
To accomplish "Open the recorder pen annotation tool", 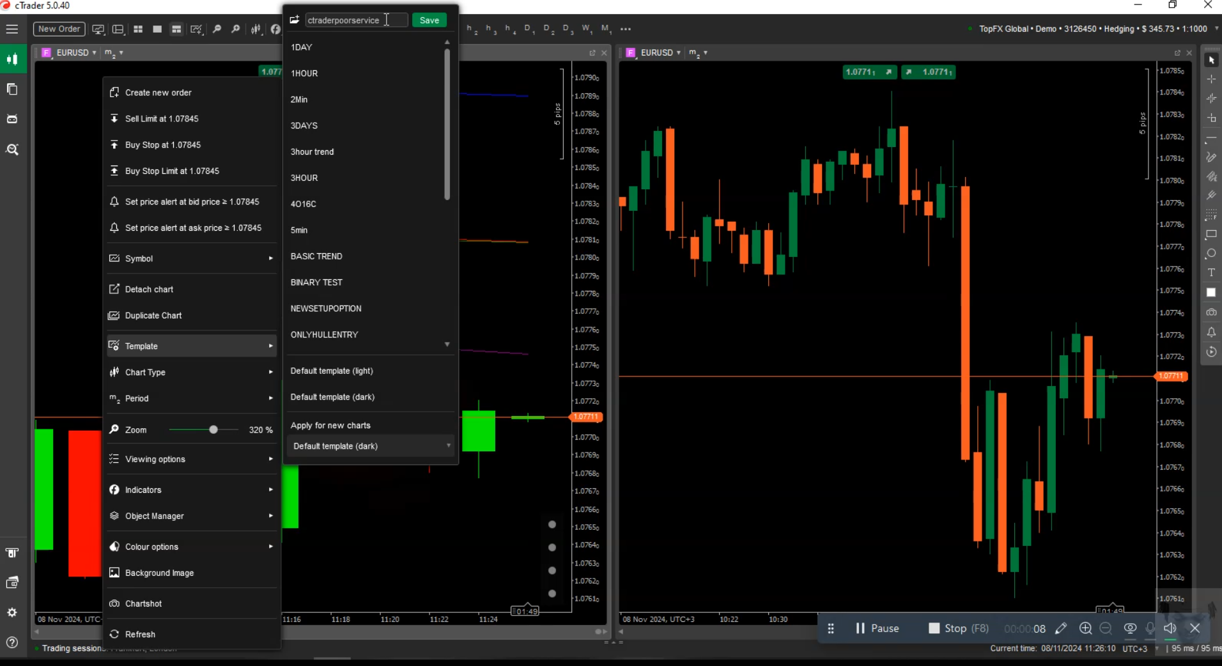I will 1061,628.
